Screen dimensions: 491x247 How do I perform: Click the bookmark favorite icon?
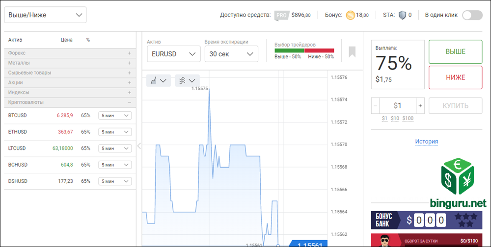click(x=352, y=51)
